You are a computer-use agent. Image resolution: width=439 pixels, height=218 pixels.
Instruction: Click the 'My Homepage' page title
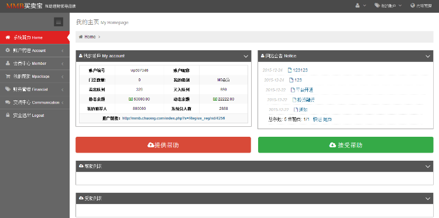[115, 23]
